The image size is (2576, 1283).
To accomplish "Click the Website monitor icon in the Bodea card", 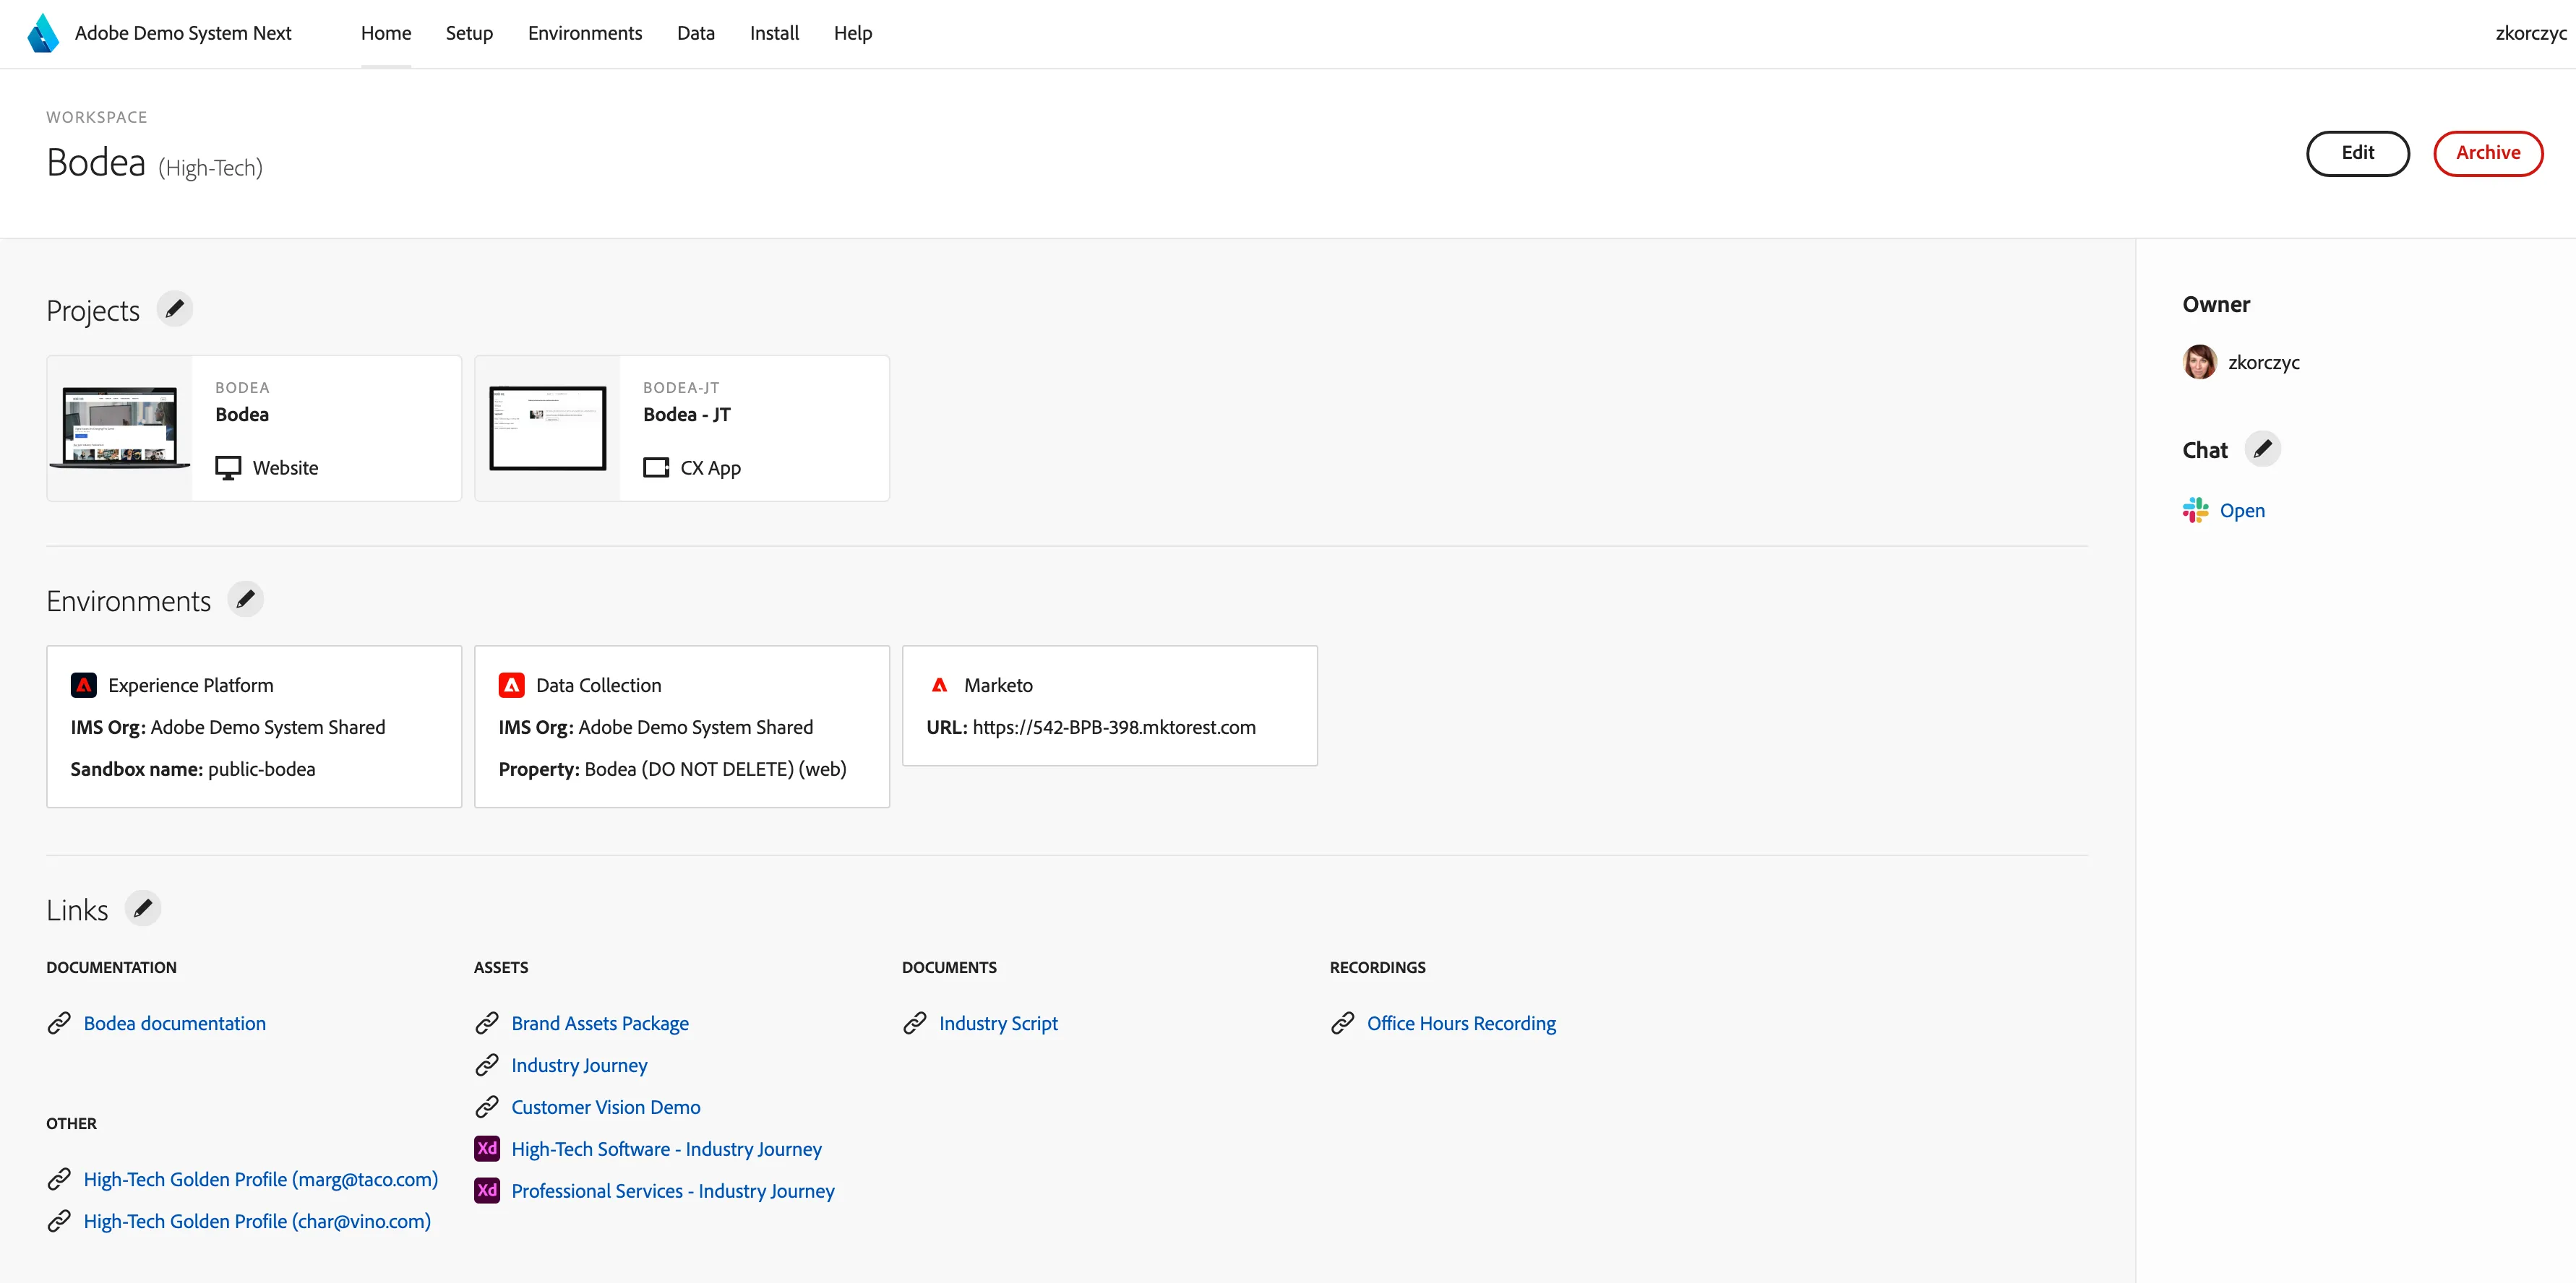I will tap(228, 467).
